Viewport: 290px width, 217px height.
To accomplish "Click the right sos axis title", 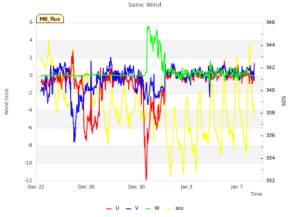I will [284, 101].
